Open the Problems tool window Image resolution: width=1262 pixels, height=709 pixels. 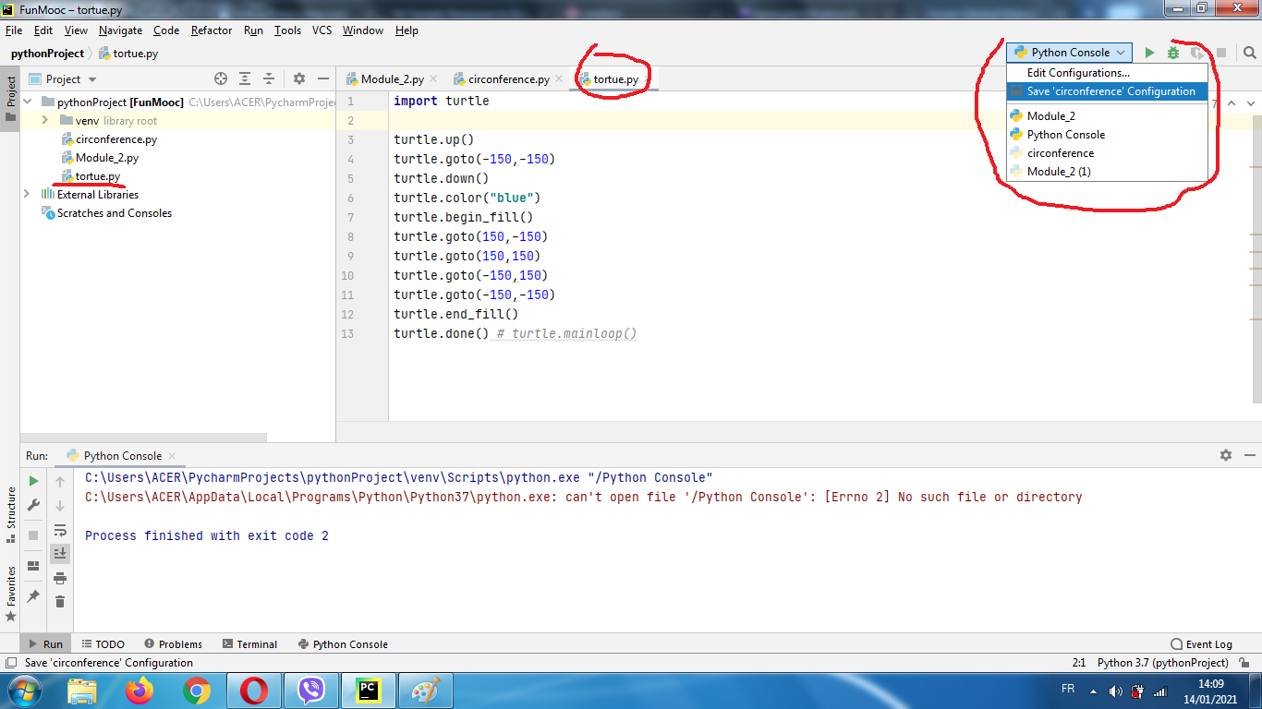[x=173, y=644]
